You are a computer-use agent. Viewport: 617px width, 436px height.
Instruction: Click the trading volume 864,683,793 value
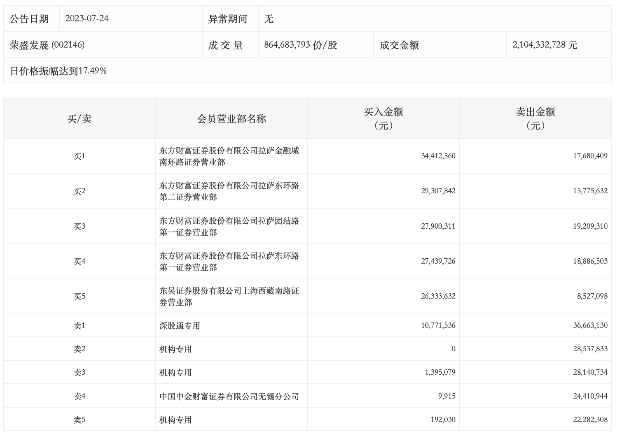[300, 45]
